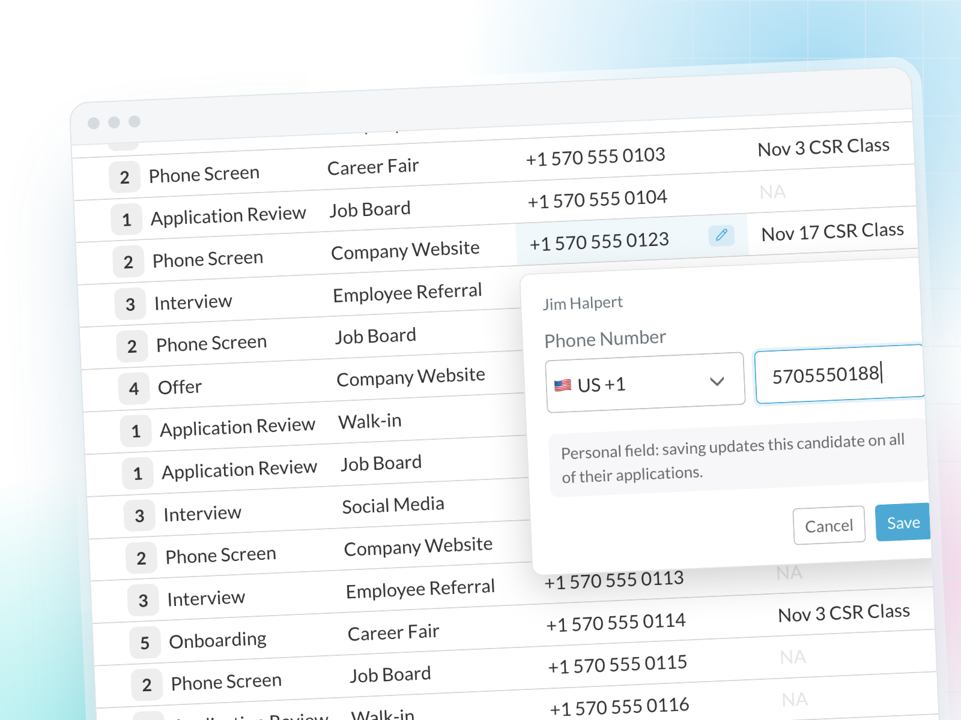Select the phone cell +1 570 555 0114
961x720 pixels.
pyautogui.click(x=616, y=623)
